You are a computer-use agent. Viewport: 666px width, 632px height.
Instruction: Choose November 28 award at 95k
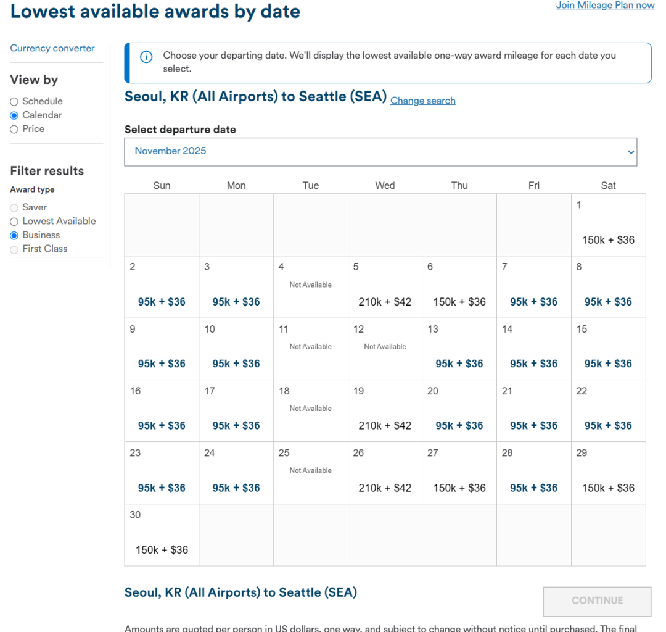coord(533,487)
